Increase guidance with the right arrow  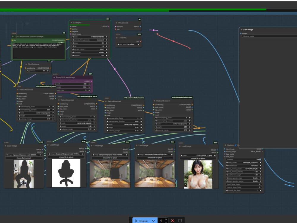coord(48,71)
